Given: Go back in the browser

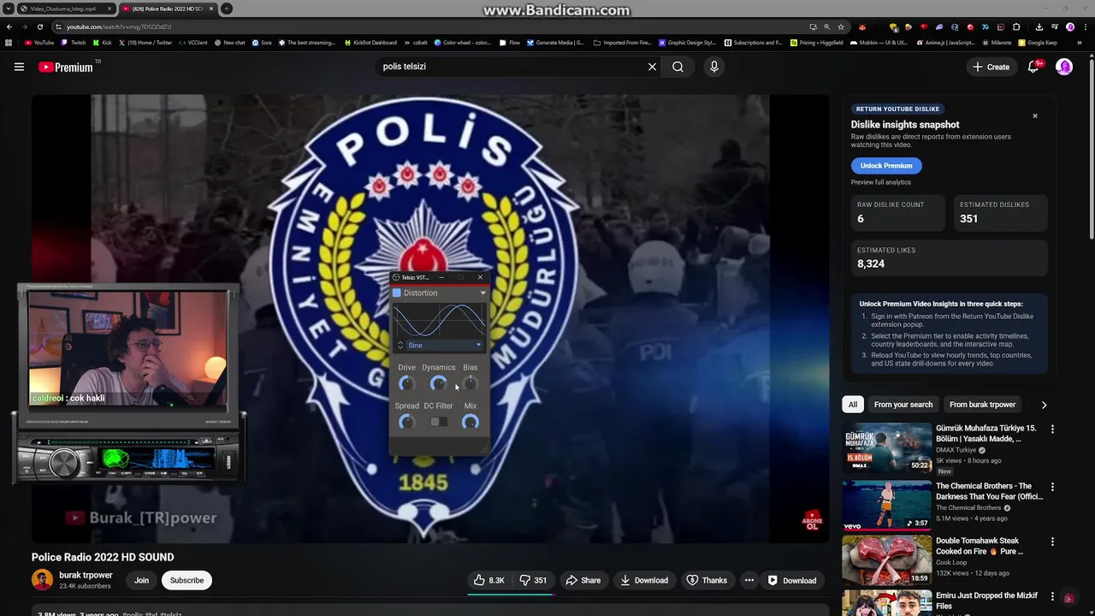Looking at the screenshot, I should click(x=9, y=27).
